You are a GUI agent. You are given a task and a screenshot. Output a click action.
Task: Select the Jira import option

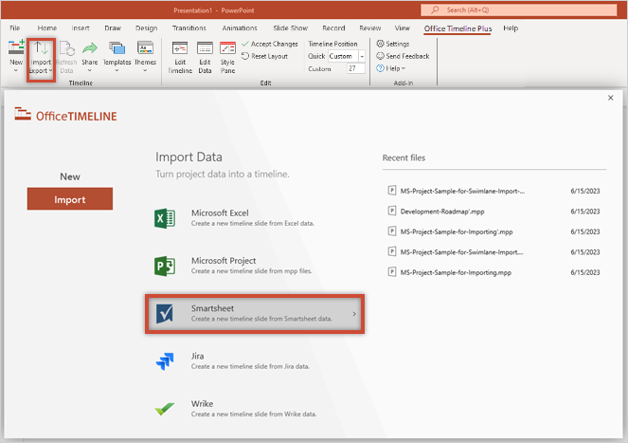pos(255,360)
